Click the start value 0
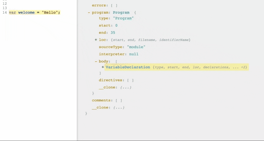Image resolution: width=264 pixels, height=141 pixels. click(116, 26)
